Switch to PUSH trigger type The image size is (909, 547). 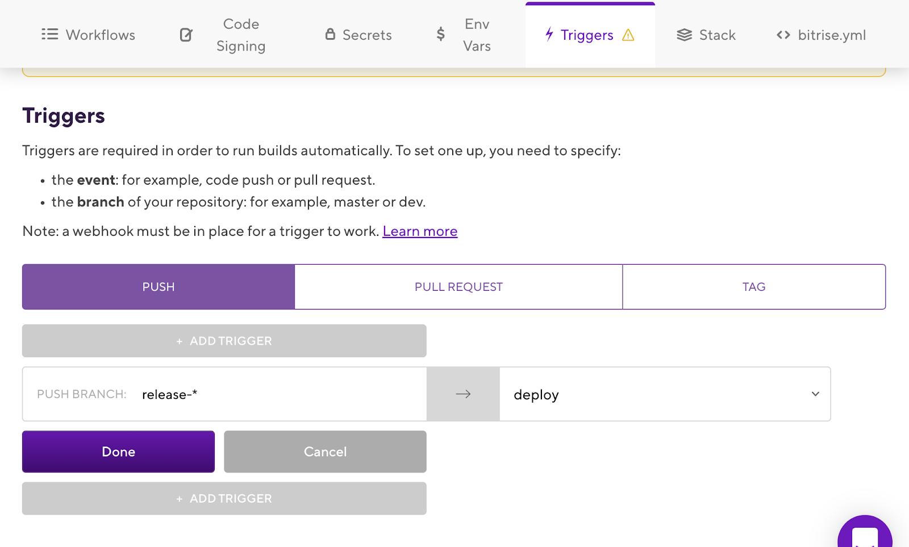159,287
